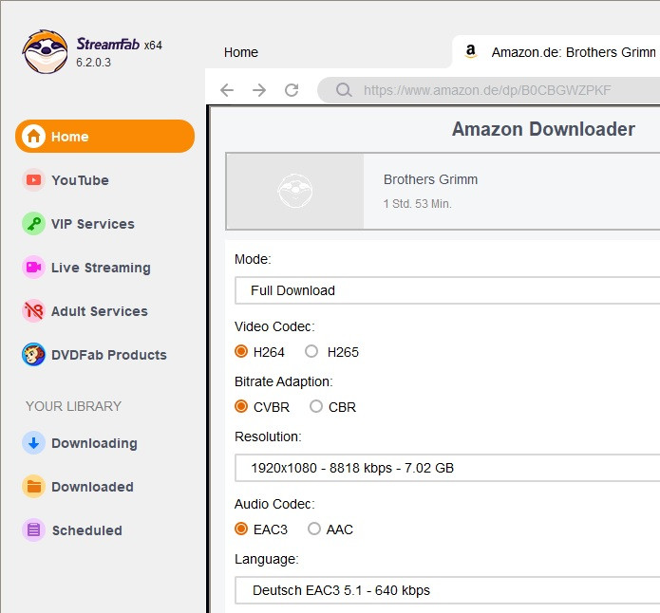660x613 pixels.
Task: Click the DVDFab Products monkey icon
Action: pyautogui.click(x=33, y=355)
